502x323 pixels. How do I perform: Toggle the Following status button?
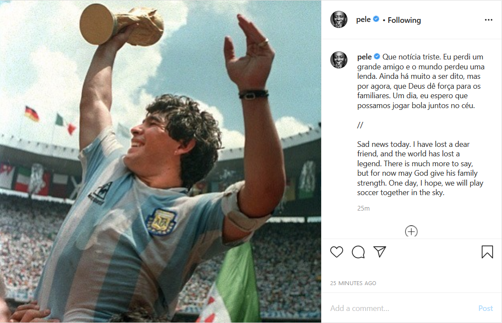pos(404,20)
